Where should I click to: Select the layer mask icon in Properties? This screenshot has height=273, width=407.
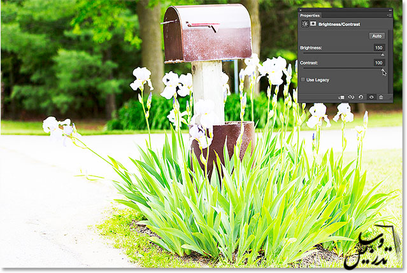(x=313, y=24)
